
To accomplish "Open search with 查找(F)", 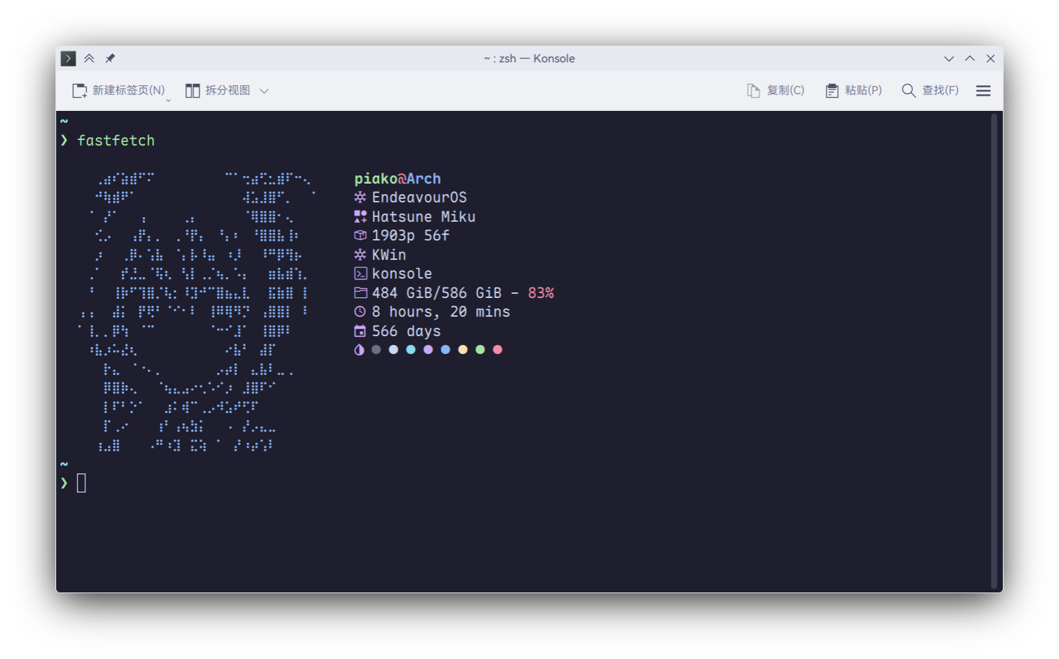I will coord(930,91).
